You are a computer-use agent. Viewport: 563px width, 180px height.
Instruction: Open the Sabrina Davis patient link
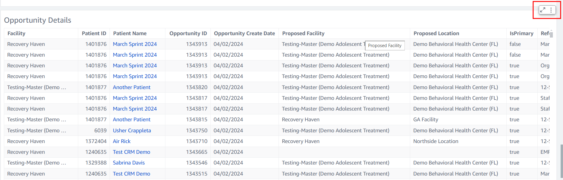click(x=129, y=163)
